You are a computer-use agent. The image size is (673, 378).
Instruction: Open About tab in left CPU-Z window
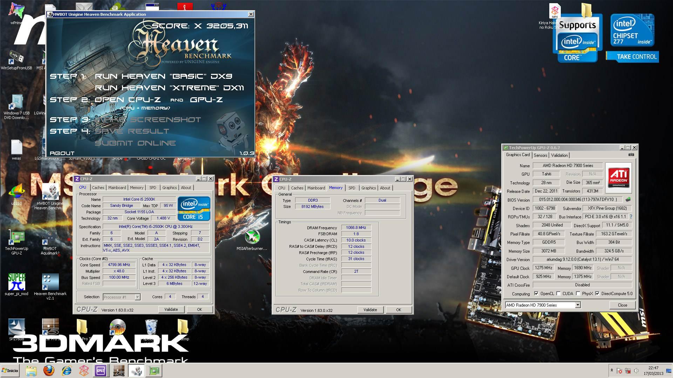(x=186, y=188)
